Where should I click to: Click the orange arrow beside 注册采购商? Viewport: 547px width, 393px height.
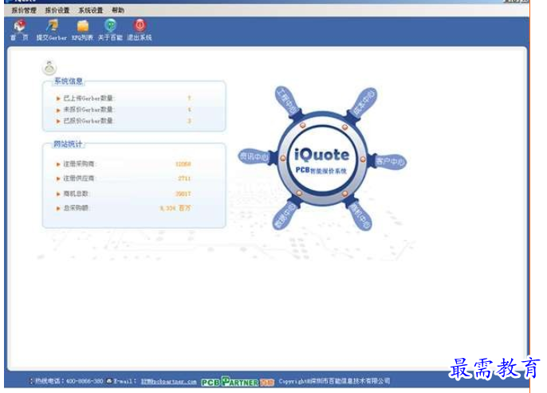pyautogui.click(x=58, y=164)
